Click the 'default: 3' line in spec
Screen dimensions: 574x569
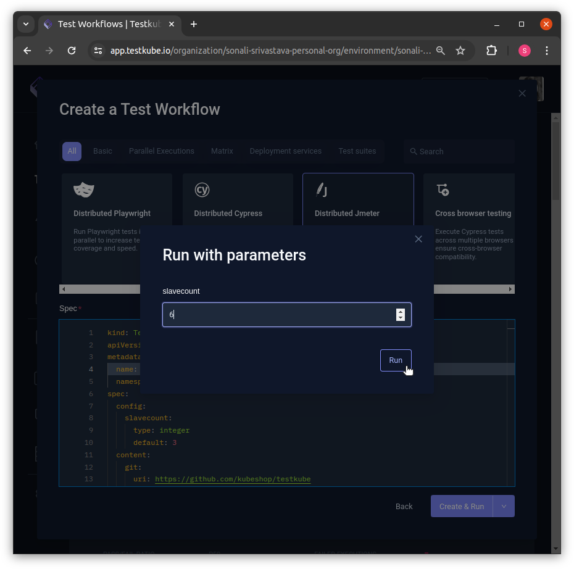(x=155, y=442)
